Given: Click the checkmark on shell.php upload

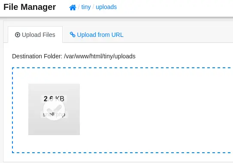Looking at the screenshot, I should [54, 109].
